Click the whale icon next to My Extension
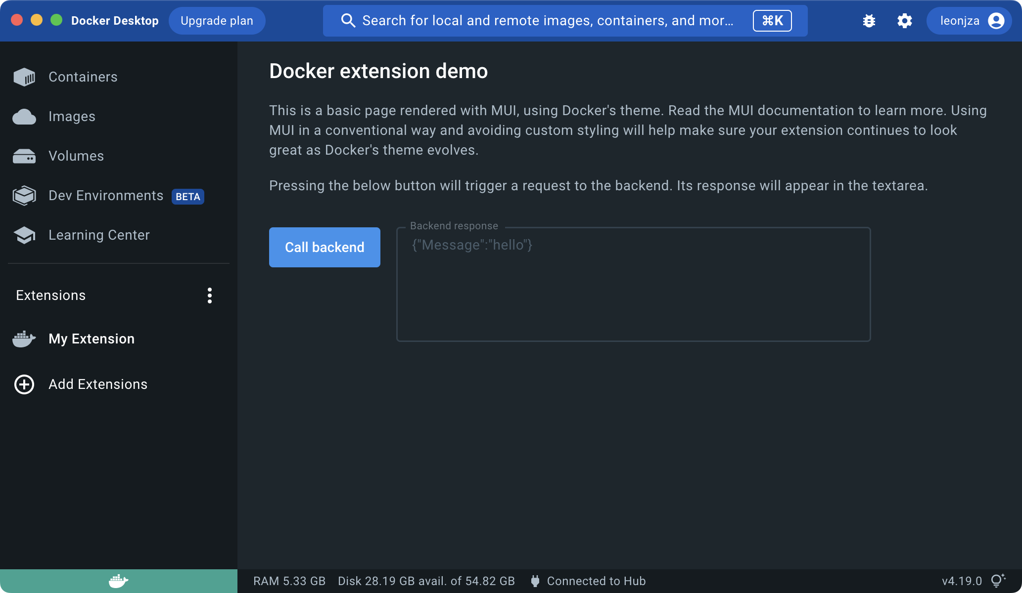This screenshot has width=1022, height=593. click(x=24, y=339)
